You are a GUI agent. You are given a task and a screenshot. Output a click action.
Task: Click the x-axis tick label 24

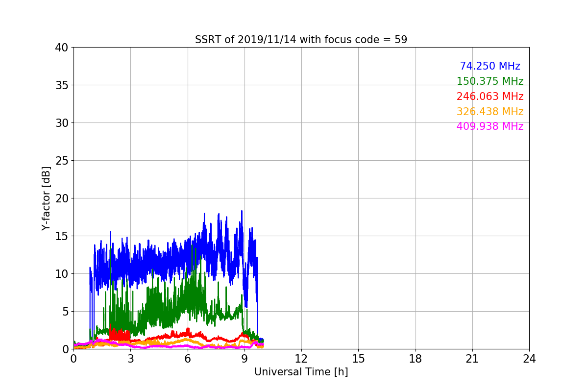pos(529,359)
